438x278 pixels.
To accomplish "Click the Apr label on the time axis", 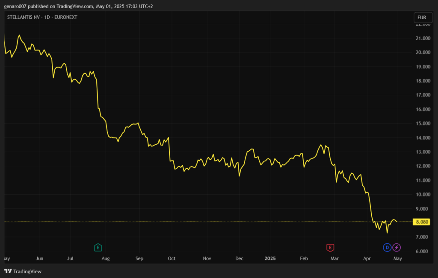I will [x=367, y=258].
